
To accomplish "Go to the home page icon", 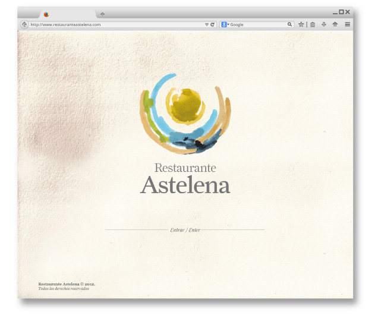I will click(335, 24).
